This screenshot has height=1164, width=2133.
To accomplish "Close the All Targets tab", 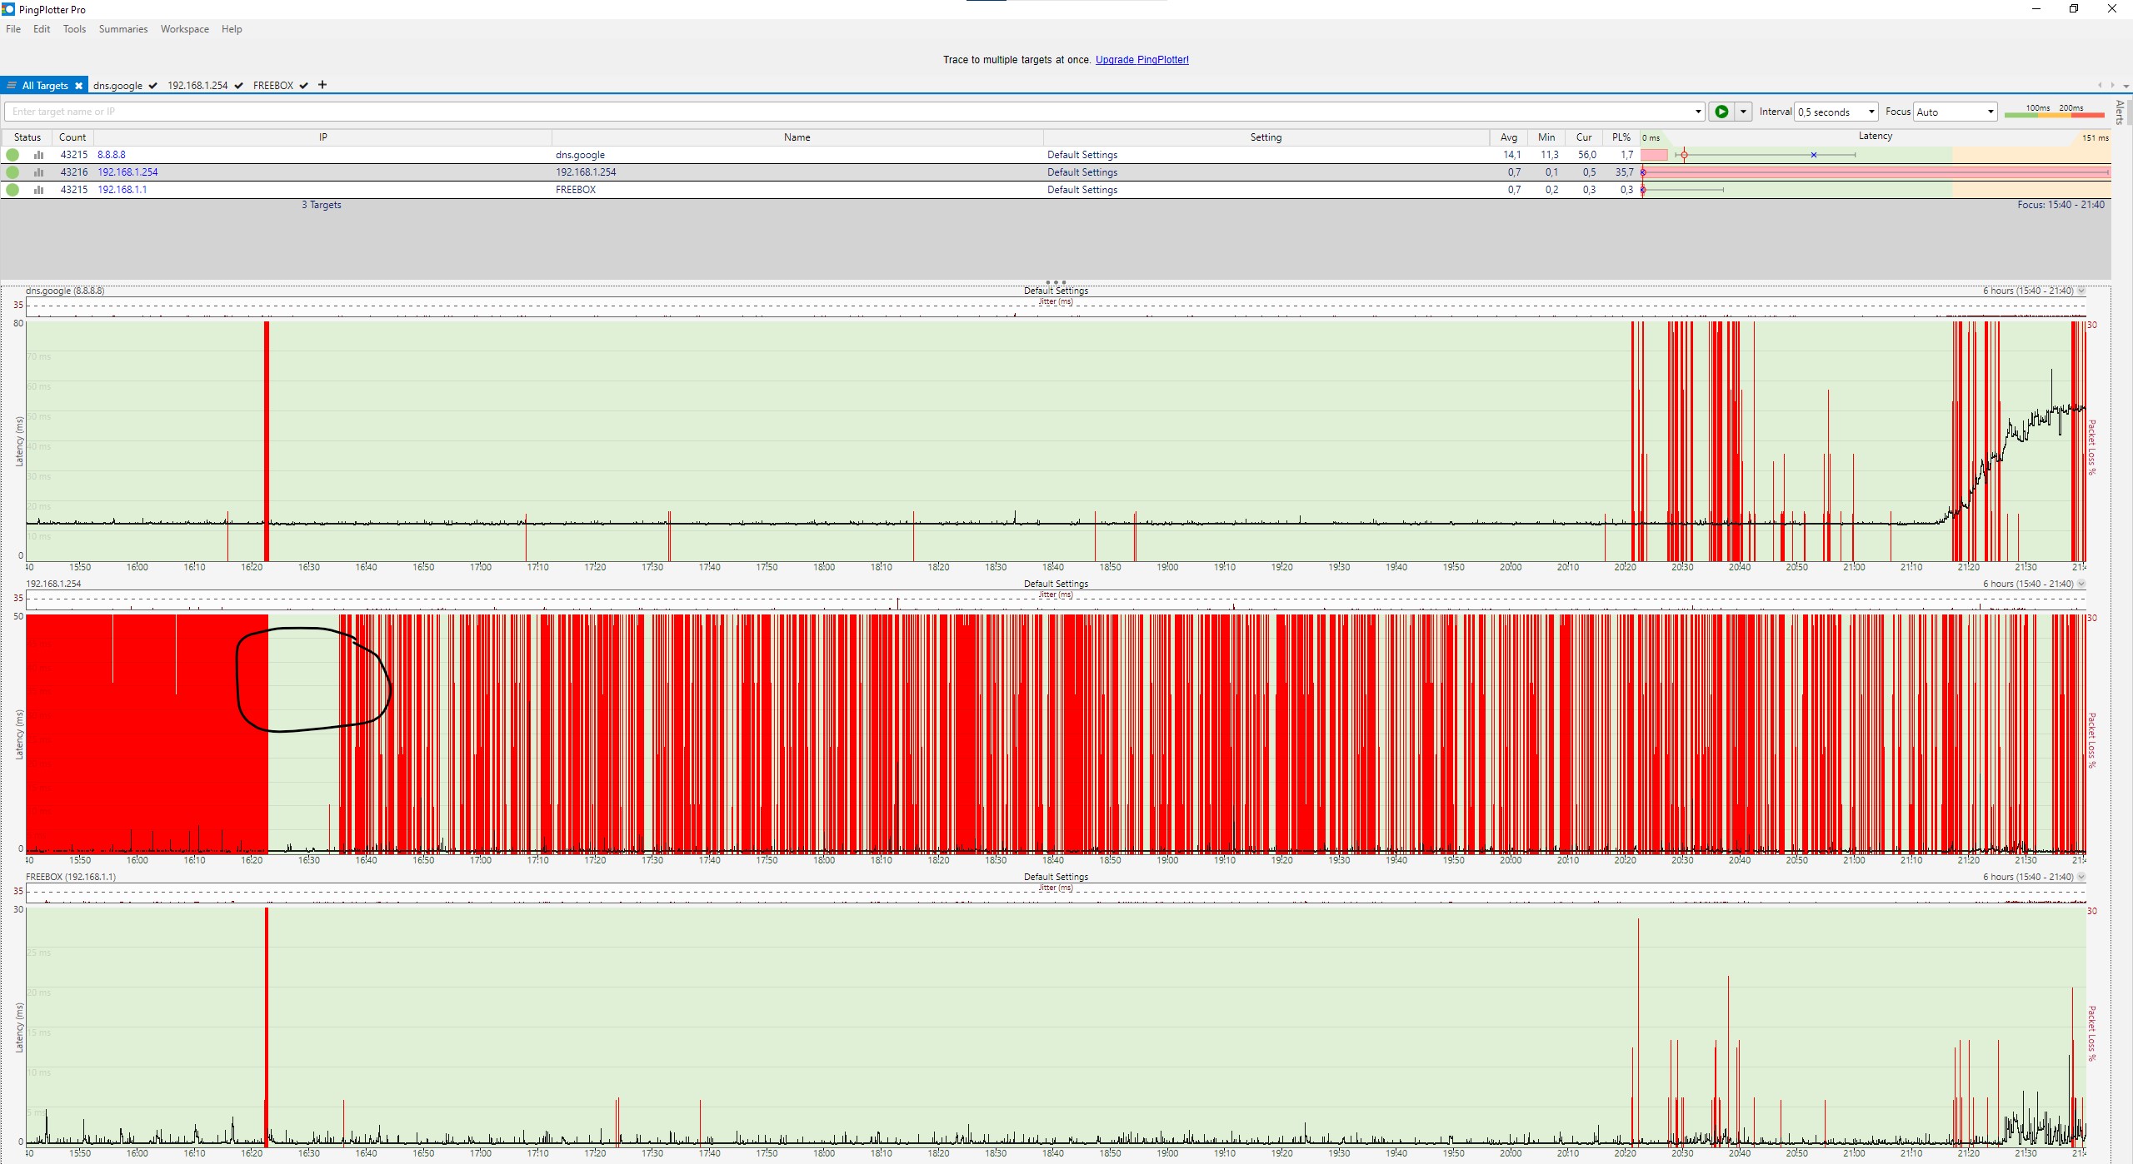I will click(79, 86).
